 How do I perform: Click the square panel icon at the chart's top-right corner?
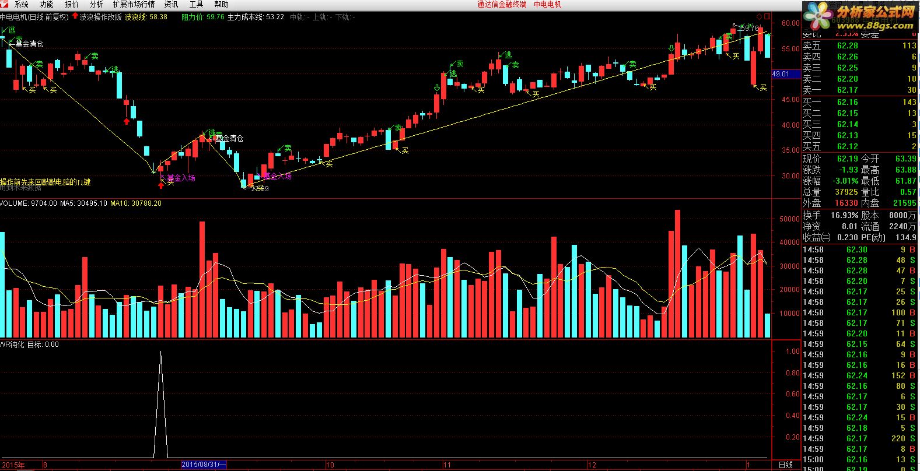(x=766, y=16)
